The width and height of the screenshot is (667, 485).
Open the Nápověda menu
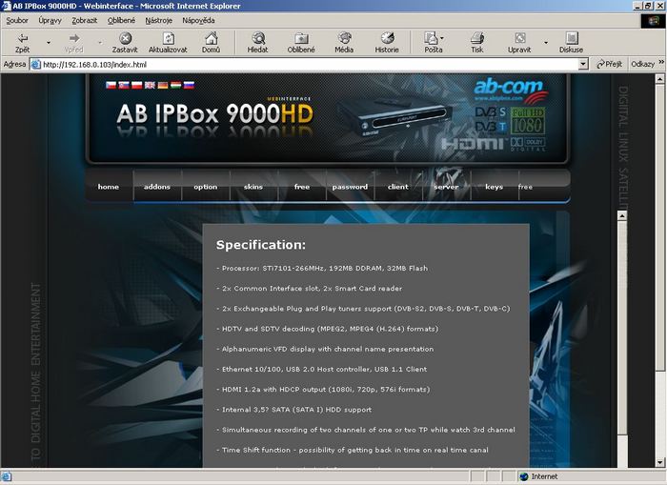click(x=198, y=20)
